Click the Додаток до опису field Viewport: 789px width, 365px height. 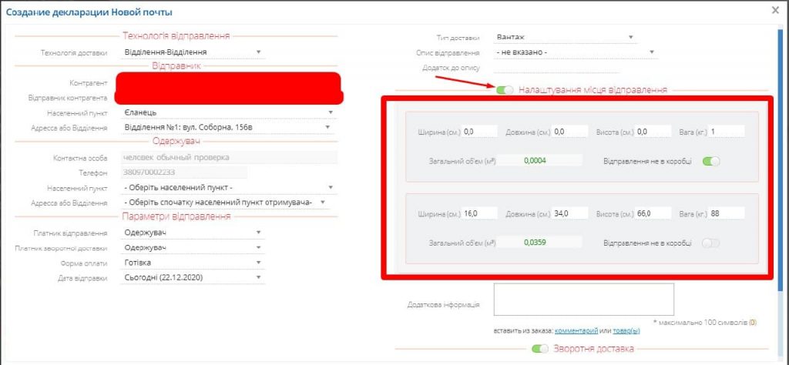557,67
